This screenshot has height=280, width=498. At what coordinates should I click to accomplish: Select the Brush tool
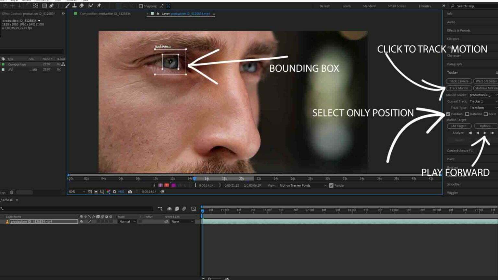click(x=67, y=6)
